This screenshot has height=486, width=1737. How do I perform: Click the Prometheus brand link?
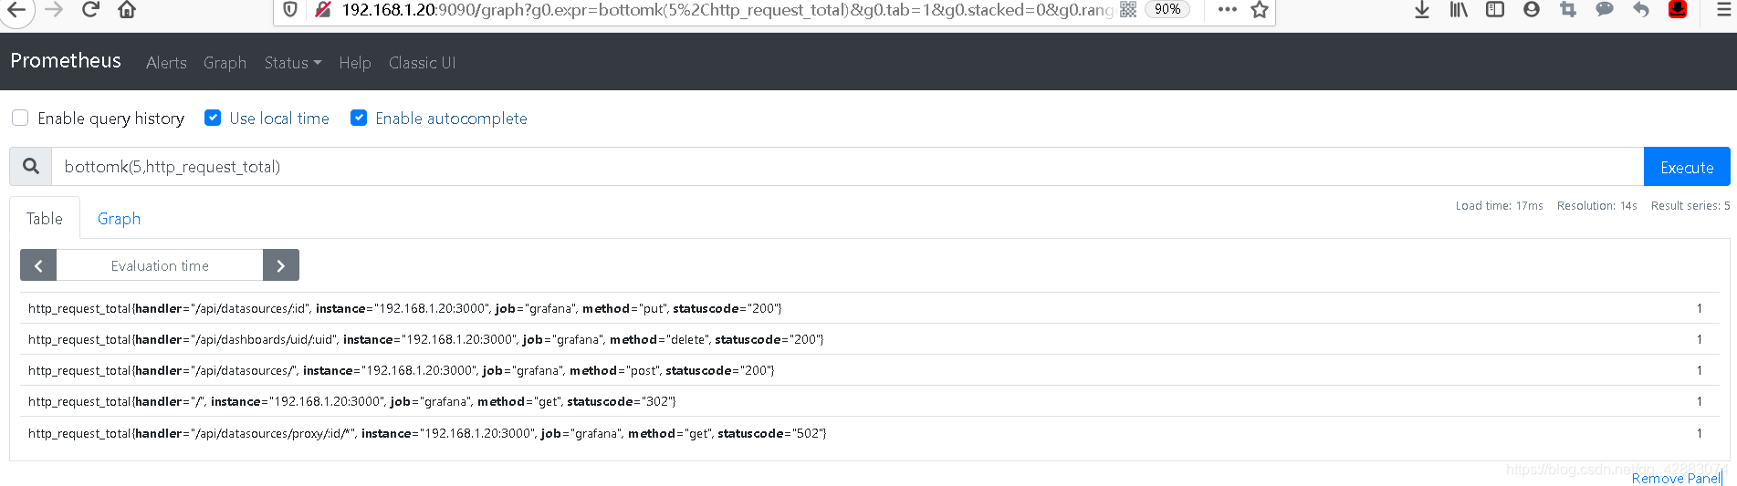[66, 60]
